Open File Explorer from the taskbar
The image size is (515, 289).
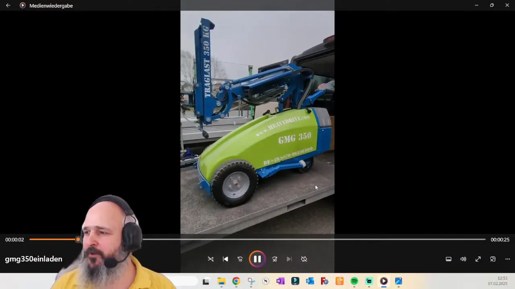pyautogui.click(x=221, y=281)
